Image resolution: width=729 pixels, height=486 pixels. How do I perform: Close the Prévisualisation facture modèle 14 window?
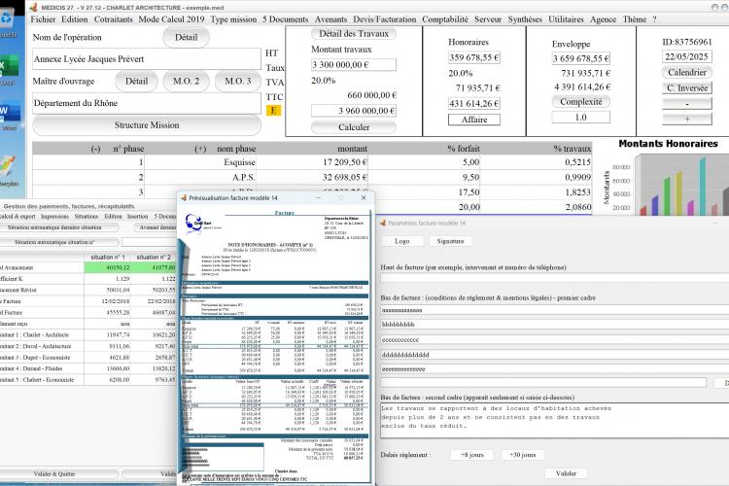(x=364, y=197)
